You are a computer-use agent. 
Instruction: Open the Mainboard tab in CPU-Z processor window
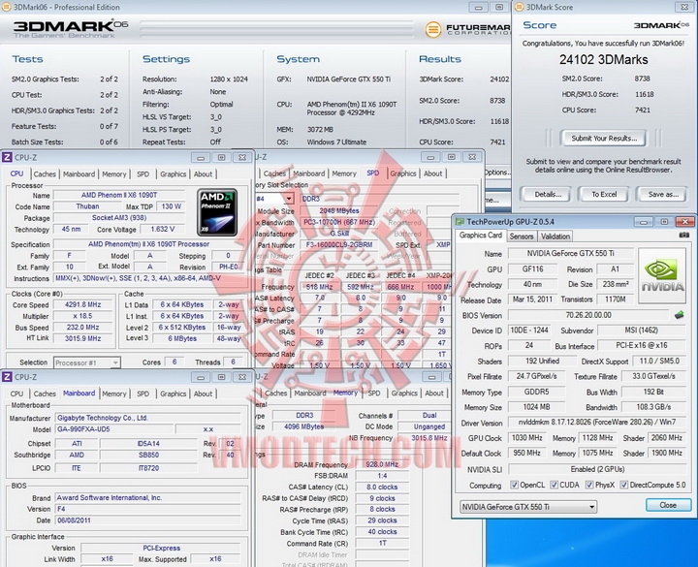click(79, 174)
